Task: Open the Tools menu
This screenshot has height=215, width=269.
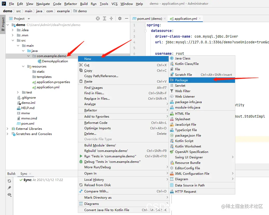Action: point(104,4)
